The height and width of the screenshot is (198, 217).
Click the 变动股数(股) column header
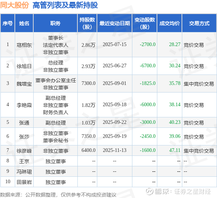pyautogui.click(x=145, y=23)
